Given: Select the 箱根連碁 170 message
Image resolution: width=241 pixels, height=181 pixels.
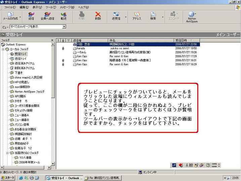Looking at the screenshot, I should pos(128,60).
